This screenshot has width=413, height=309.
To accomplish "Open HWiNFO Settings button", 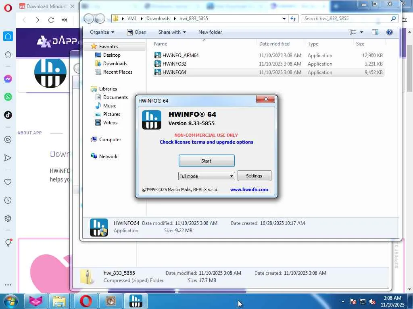I will (254, 176).
